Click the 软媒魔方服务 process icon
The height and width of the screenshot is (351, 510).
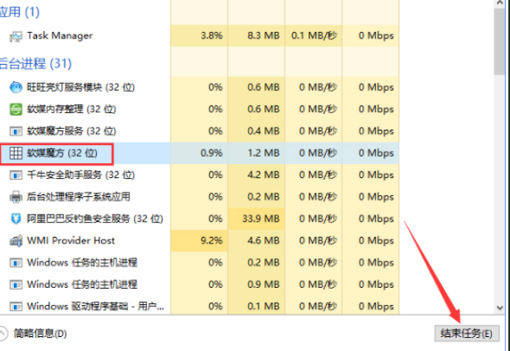(16, 131)
